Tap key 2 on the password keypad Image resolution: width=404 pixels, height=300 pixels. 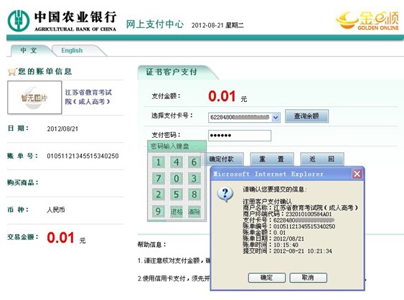pyautogui.click(x=158, y=194)
